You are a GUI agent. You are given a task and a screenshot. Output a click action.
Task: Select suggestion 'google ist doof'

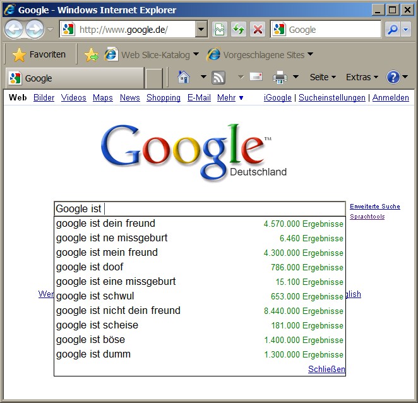point(200,267)
